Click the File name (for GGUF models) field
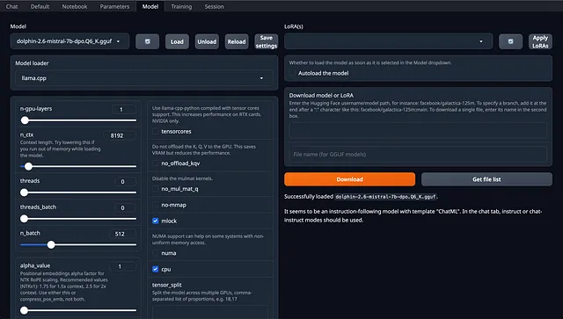Viewport: 563px width, 319px height. click(x=419, y=154)
